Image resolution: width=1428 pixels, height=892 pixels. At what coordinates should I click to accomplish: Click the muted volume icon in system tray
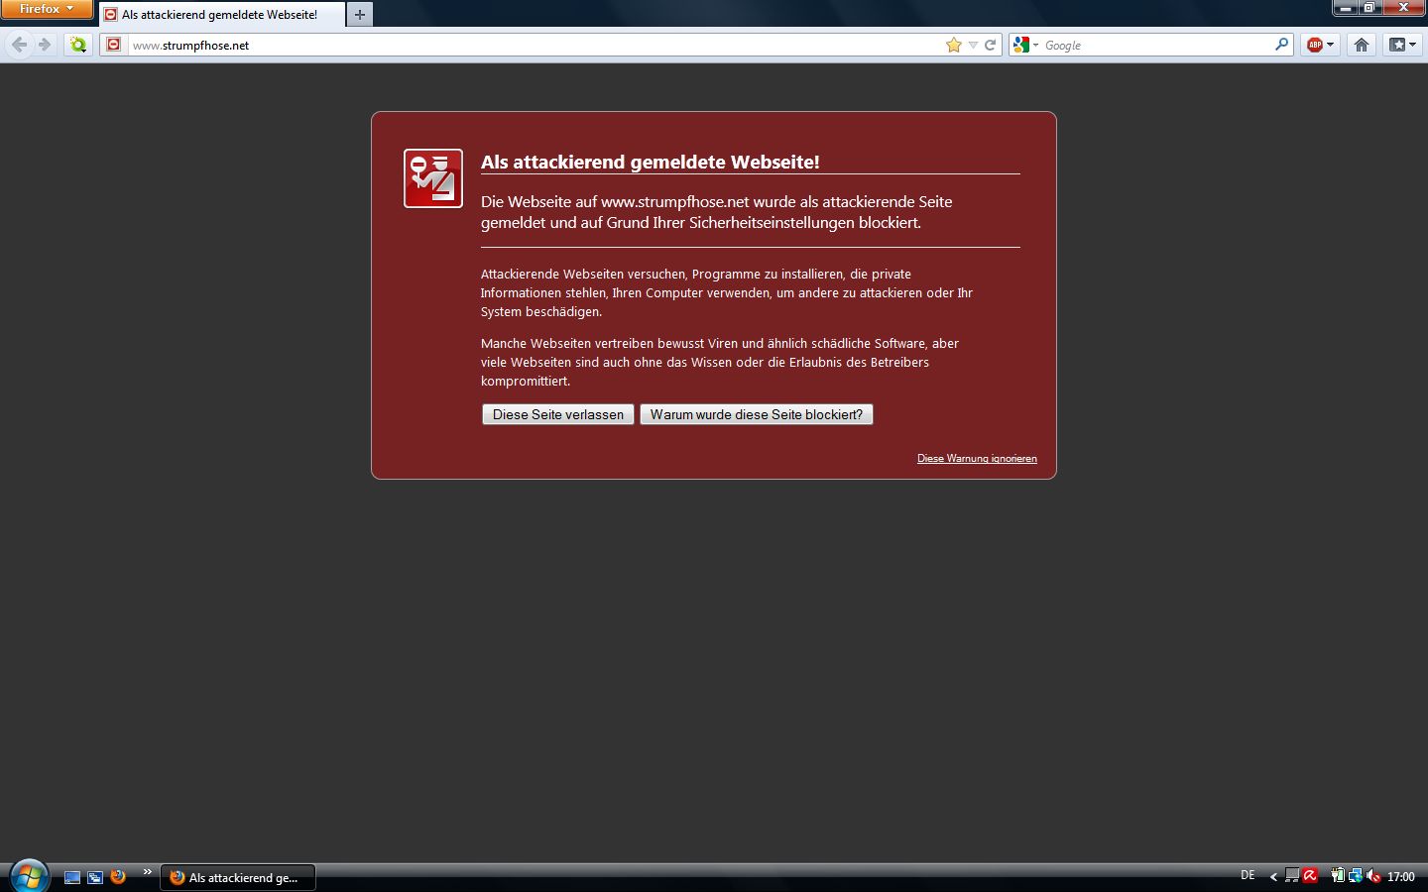(x=1373, y=876)
